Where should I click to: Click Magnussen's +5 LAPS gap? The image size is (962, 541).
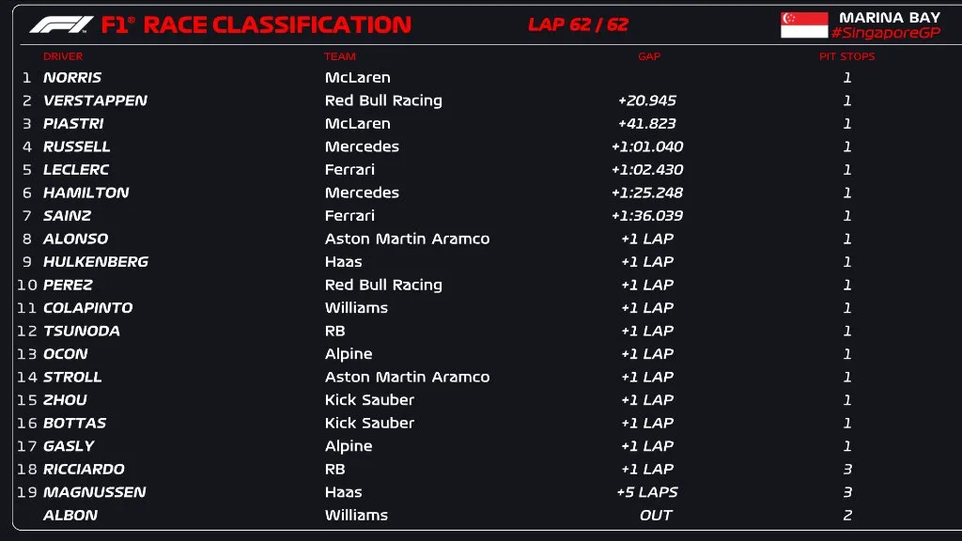coord(646,492)
